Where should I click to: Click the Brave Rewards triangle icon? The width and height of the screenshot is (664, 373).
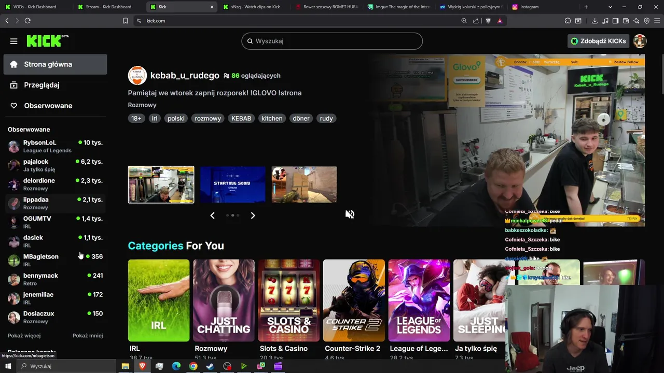500,21
